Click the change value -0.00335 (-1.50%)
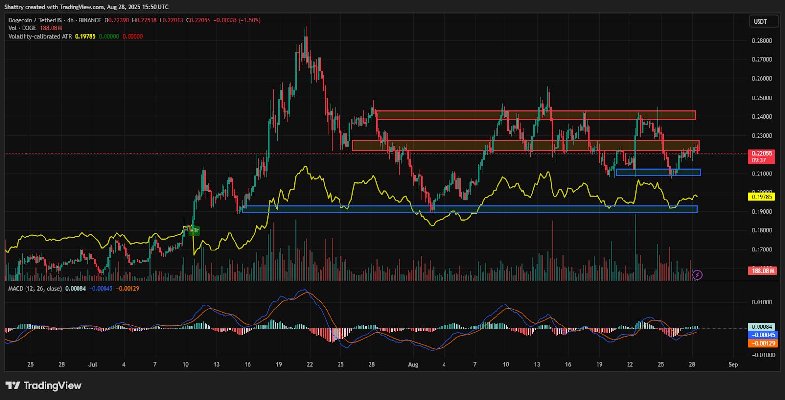785x400 pixels. 237,20
